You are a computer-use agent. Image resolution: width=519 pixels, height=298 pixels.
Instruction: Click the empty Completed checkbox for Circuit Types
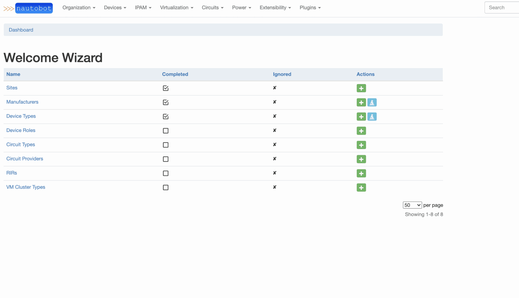[x=166, y=145]
